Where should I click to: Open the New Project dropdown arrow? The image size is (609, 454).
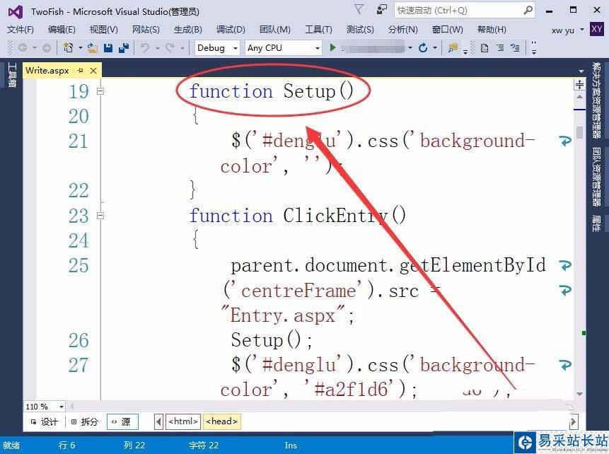click(x=81, y=48)
